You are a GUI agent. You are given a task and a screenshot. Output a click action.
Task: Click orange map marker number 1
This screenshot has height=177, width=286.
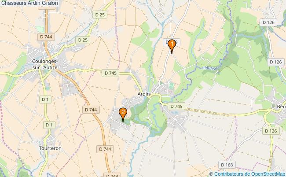click(x=172, y=46)
